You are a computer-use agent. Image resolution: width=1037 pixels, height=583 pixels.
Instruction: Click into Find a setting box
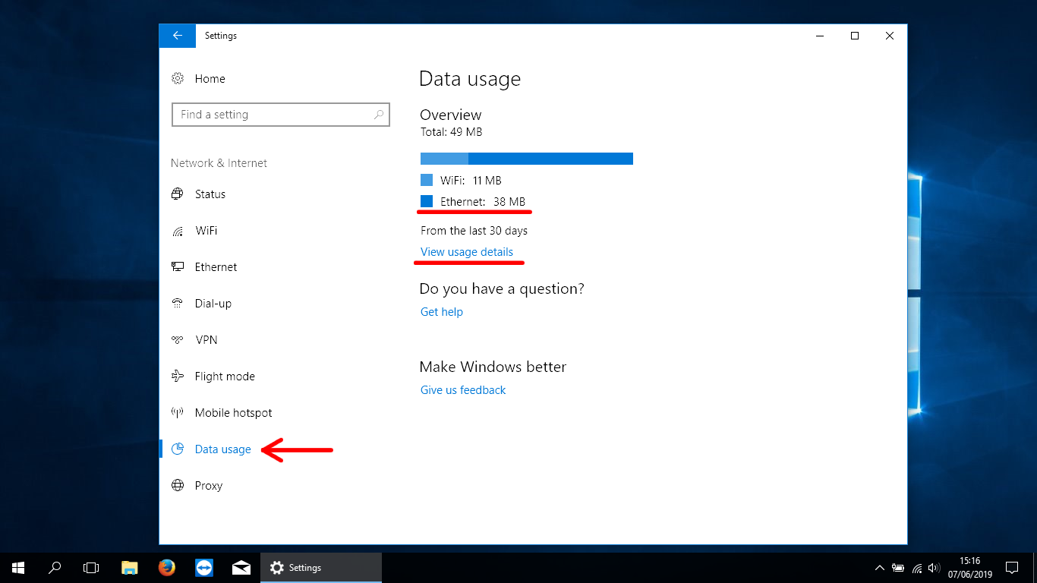tap(281, 115)
